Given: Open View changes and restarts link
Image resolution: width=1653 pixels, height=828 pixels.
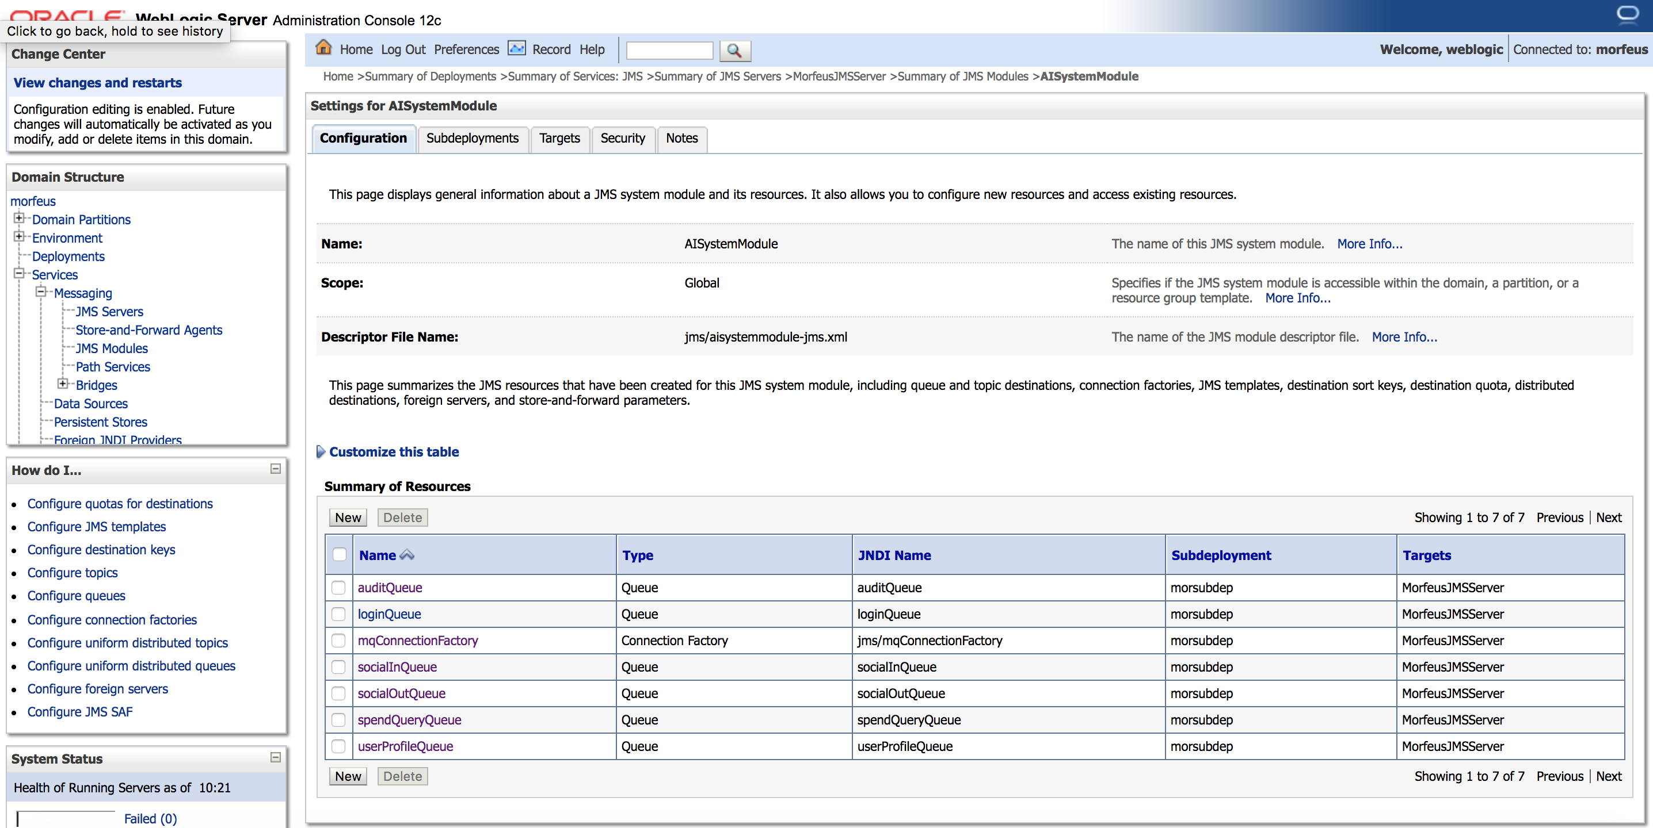Looking at the screenshot, I should [x=97, y=83].
